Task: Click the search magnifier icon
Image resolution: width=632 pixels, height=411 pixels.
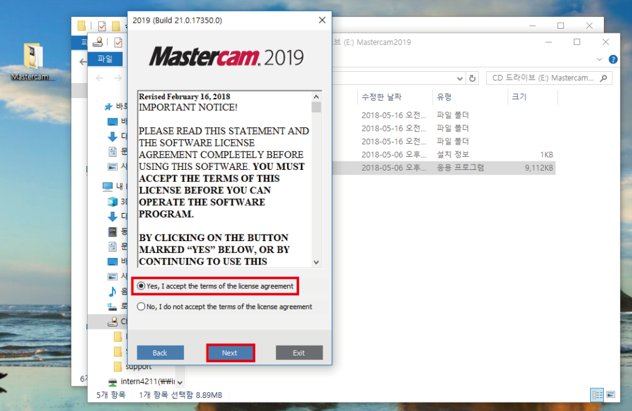Action: click(603, 78)
